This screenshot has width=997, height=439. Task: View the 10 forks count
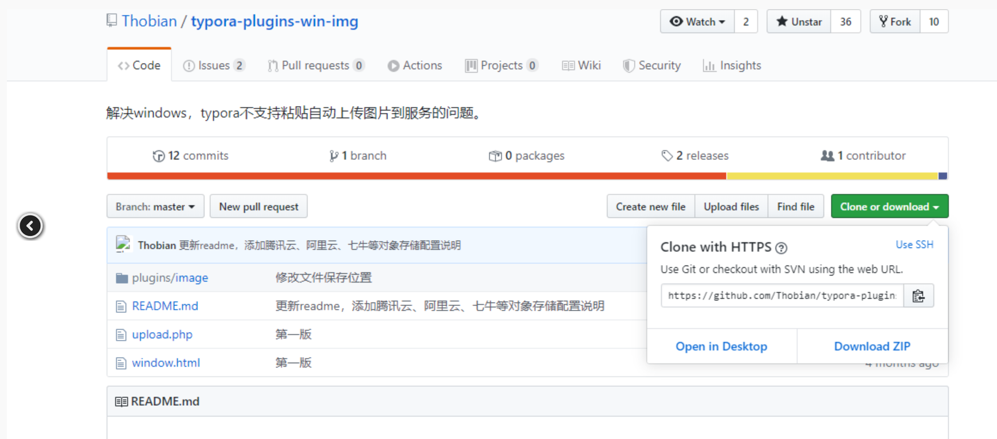934,22
